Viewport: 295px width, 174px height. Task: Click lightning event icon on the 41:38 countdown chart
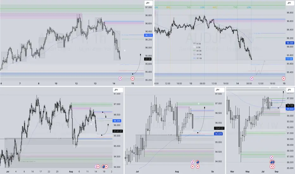[120, 78]
